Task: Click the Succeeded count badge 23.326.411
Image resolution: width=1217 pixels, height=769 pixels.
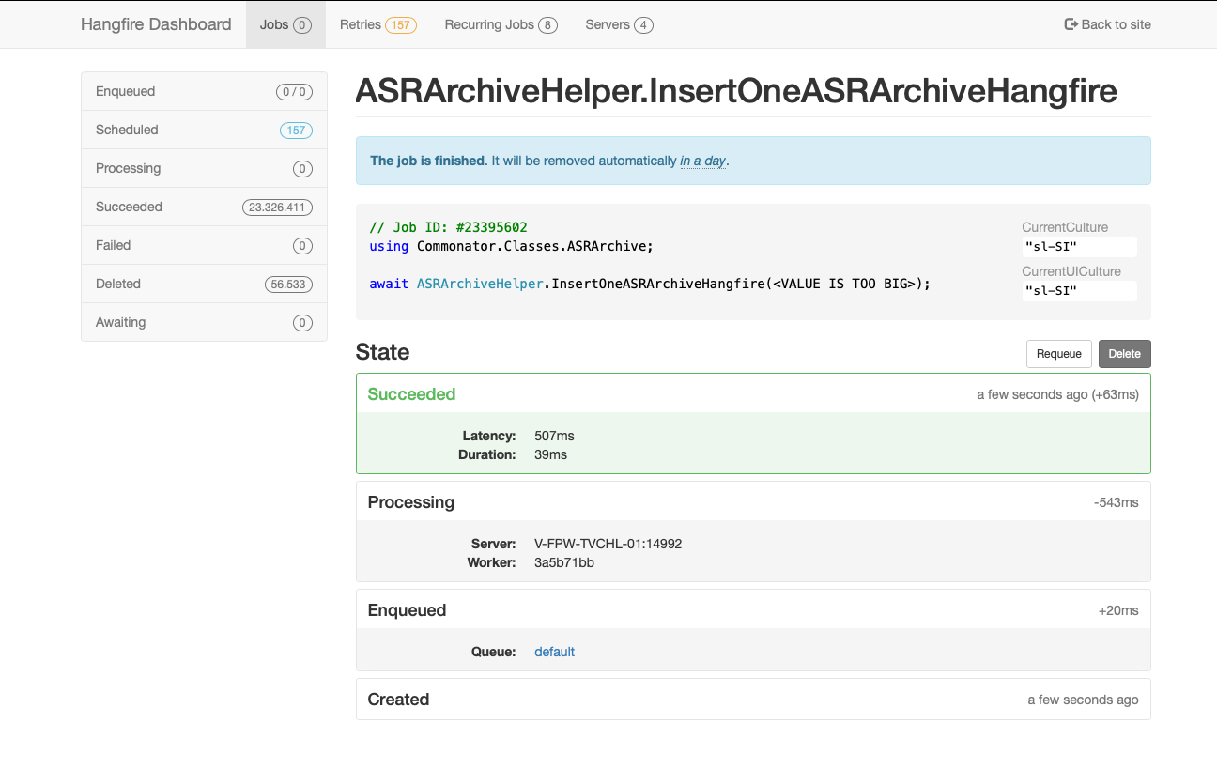Action: pyautogui.click(x=277, y=207)
